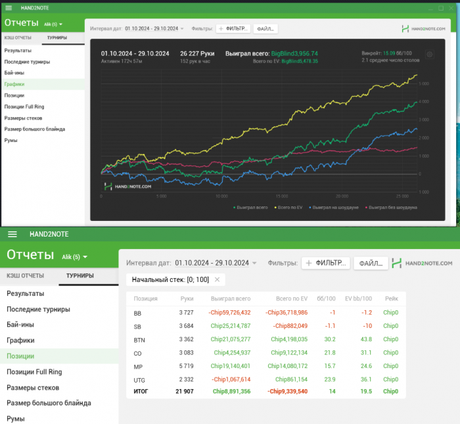The height and width of the screenshot is (424, 460).
Task: Open 'Последние турниры' in the positions window sidebar
Action: [x=38, y=309]
